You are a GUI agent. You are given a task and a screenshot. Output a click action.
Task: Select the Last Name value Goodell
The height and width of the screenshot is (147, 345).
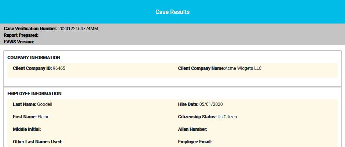(x=45, y=104)
